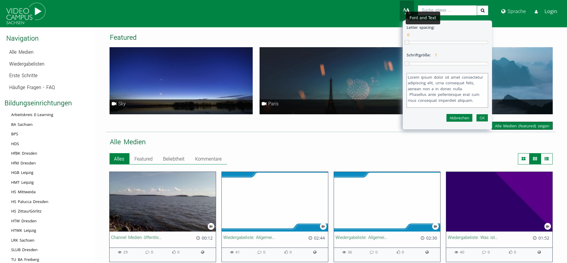Click comment icon under Was ist video
Viewport: 567px width, 263px height.
(484, 252)
